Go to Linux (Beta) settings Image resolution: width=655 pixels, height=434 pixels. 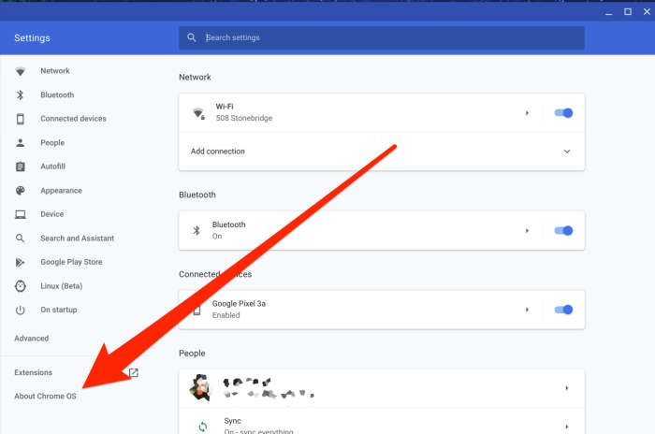point(61,286)
